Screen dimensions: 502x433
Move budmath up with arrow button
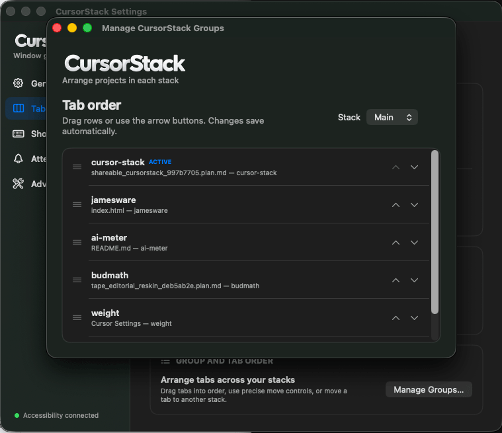pyautogui.click(x=396, y=280)
